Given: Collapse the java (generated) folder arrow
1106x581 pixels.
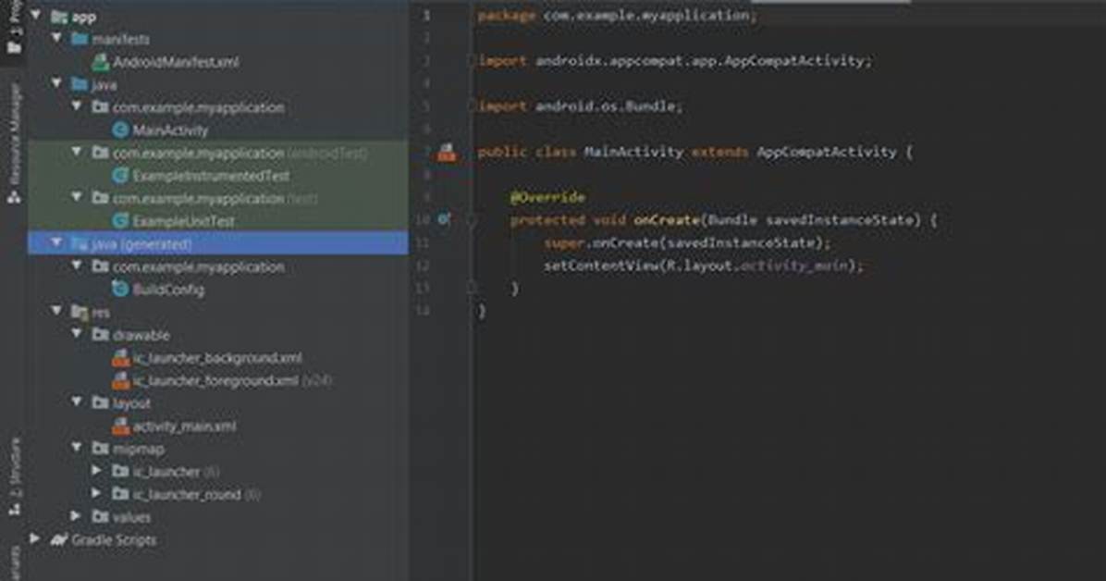Looking at the screenshot, I should tap(56, 242).
